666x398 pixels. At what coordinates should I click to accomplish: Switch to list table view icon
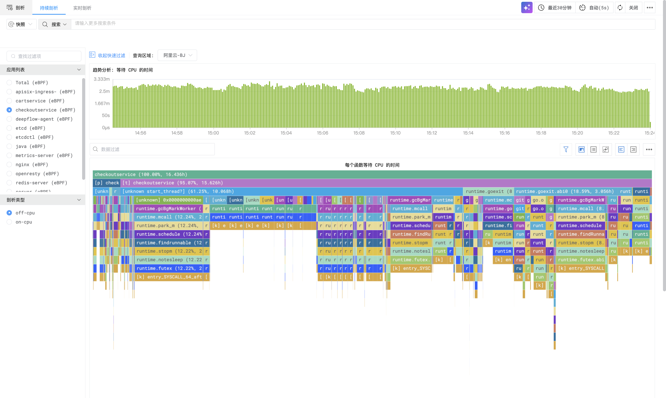click(593, 149)
